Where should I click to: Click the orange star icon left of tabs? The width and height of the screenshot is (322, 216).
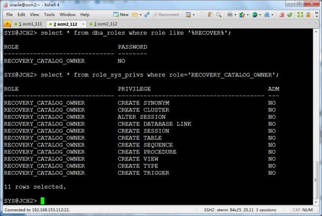point(7,24)
